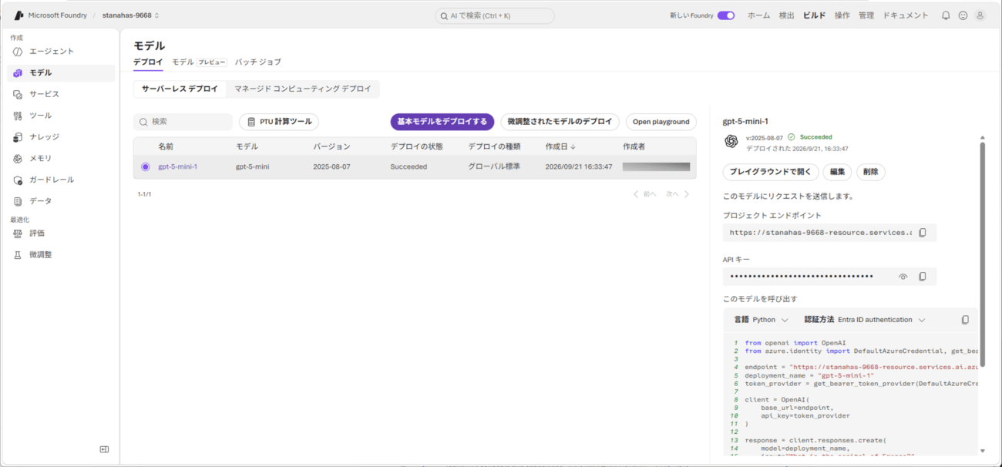Open the ホーム top menu

point(758,15)
